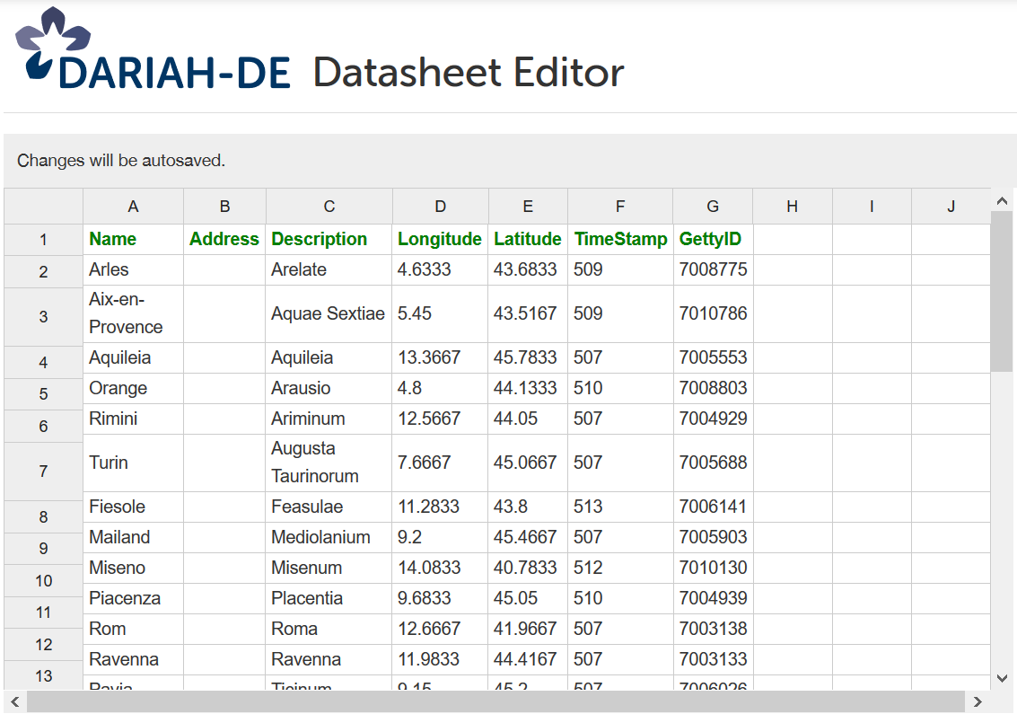Image resolution: width=1017 pixels, height=714 pixels.
Task: Select column B header
Action: coord(224,207)
